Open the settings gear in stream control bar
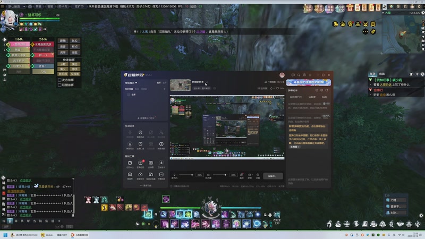 coord(258,175)
